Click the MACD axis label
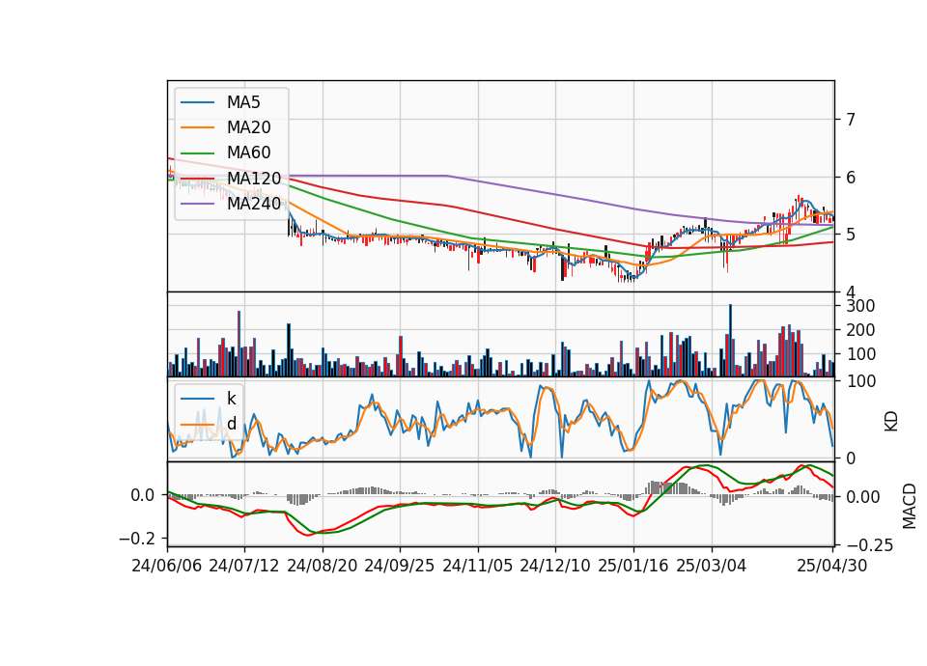927x666 pixels. (910, 506)
